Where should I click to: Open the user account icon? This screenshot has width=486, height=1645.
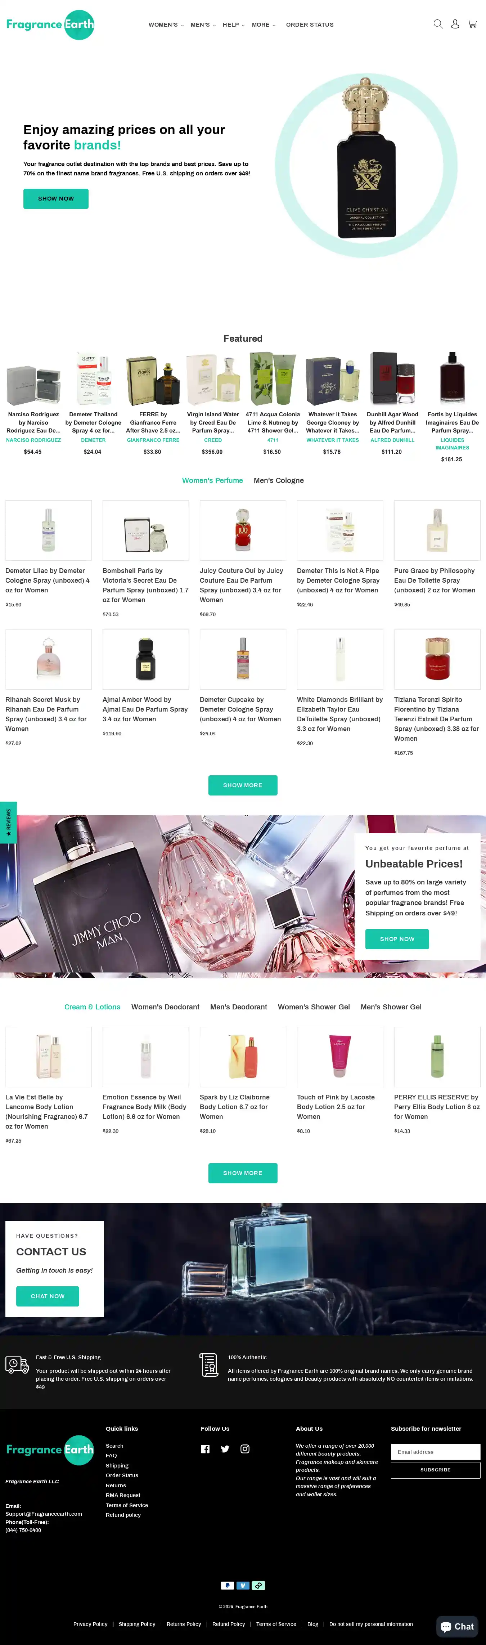[455, 24]
